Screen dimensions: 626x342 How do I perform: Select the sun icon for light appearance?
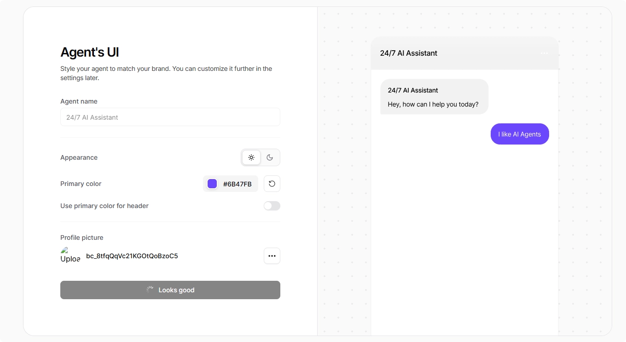[251, 157]
